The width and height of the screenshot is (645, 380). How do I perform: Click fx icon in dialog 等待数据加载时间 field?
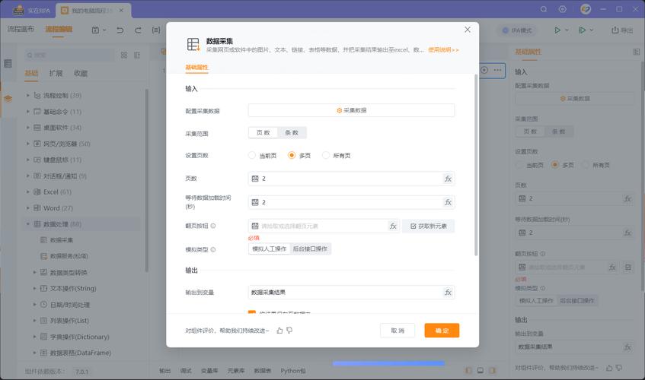(448, 202)
